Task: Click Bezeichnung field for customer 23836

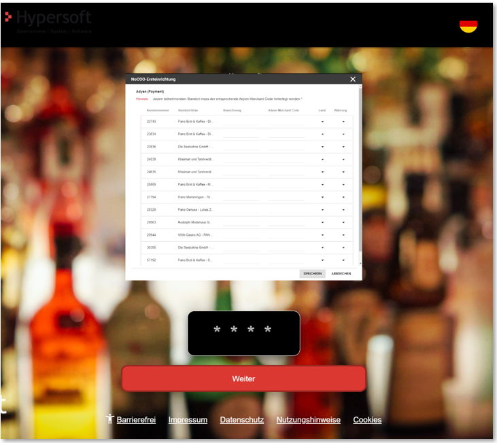Action: click(241, 147)
